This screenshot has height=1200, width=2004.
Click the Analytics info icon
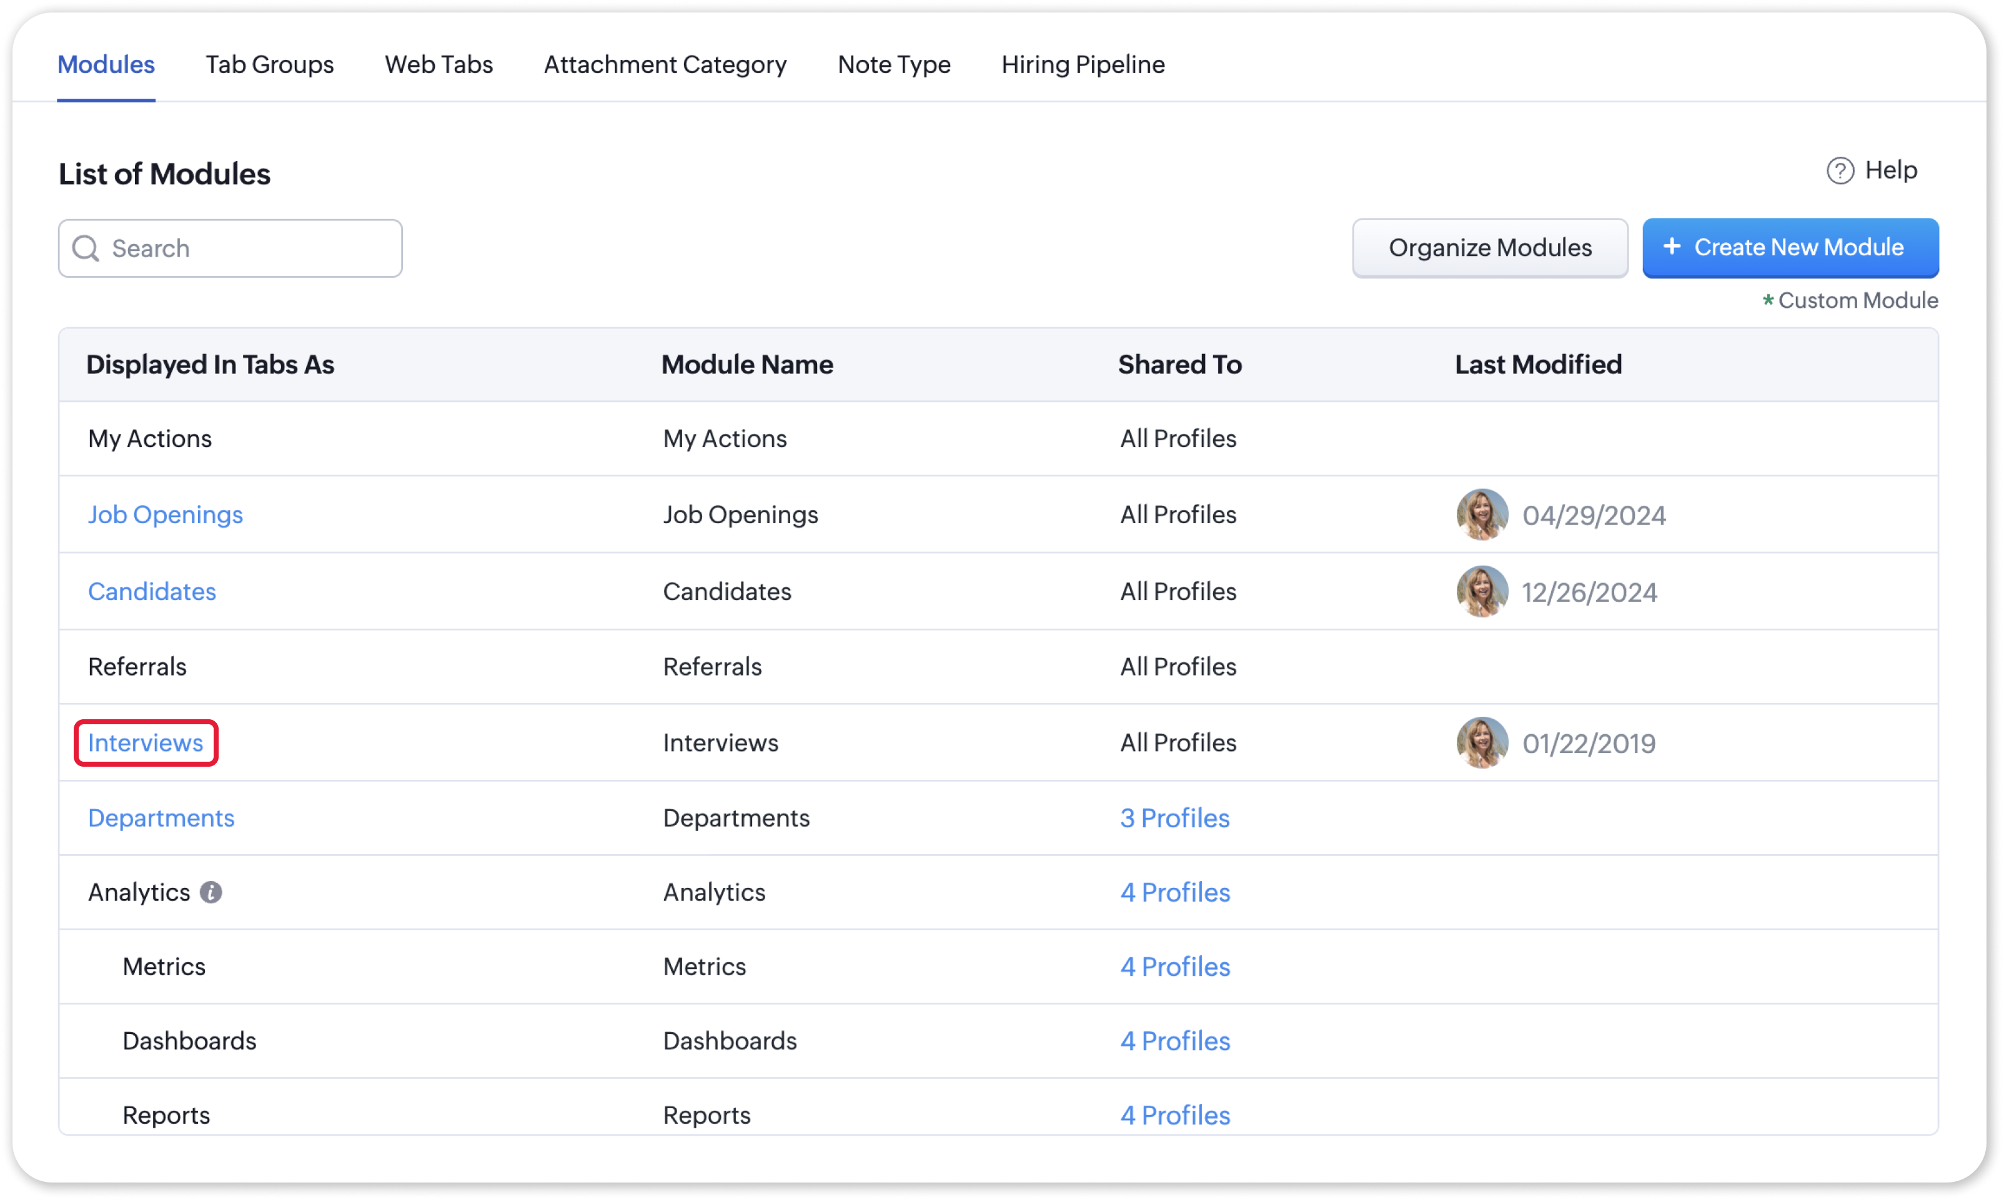(211, 892)
